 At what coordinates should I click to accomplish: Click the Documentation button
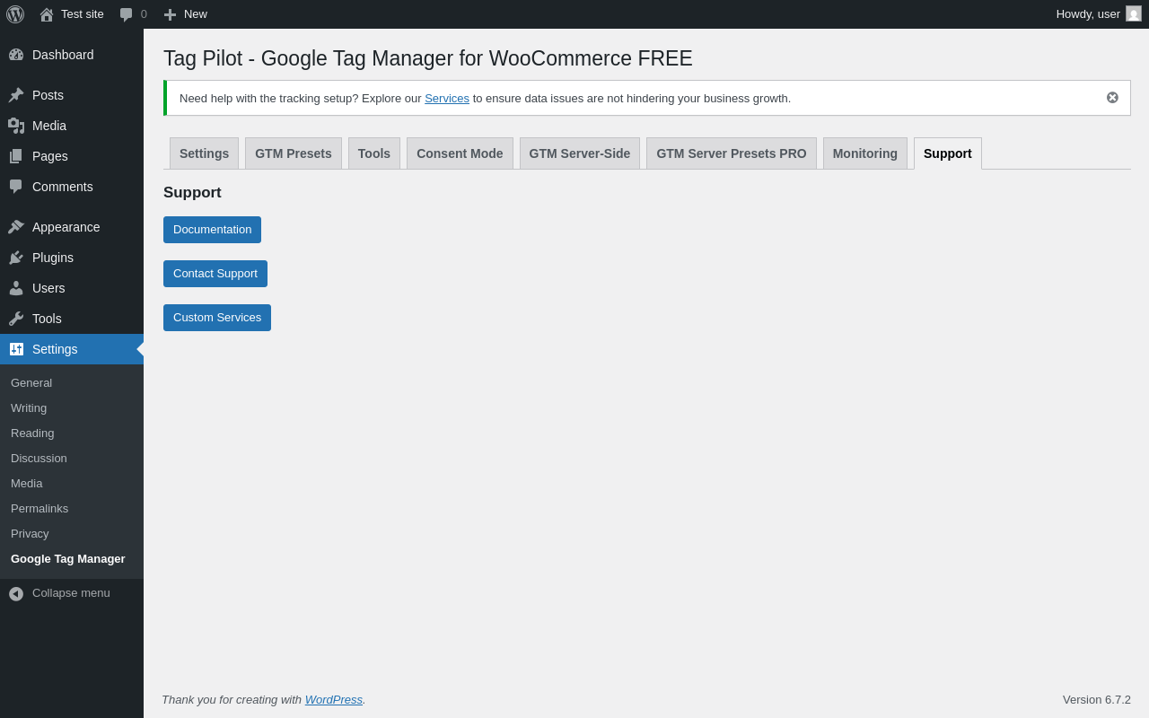(x=212, y=230)
